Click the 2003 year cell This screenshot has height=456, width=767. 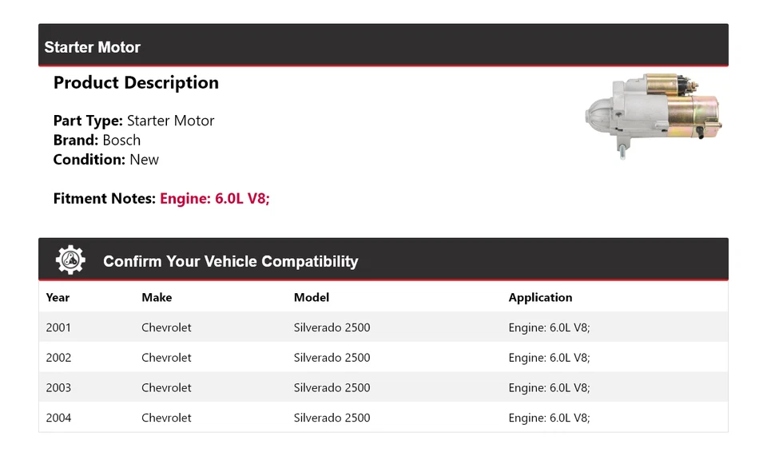[x=58, y=387]
